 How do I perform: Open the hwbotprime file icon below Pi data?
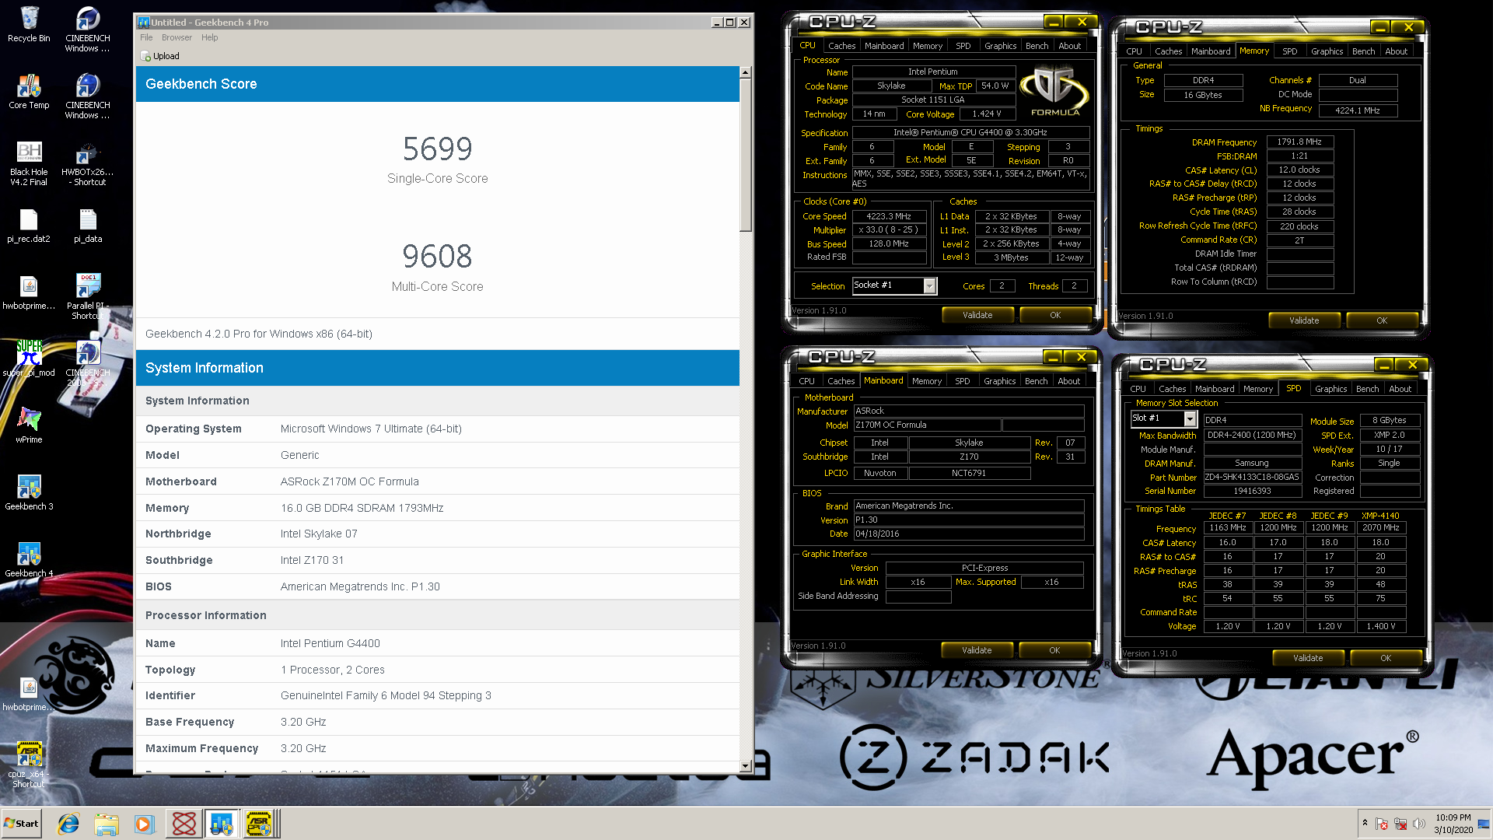(x=29, y=292)
